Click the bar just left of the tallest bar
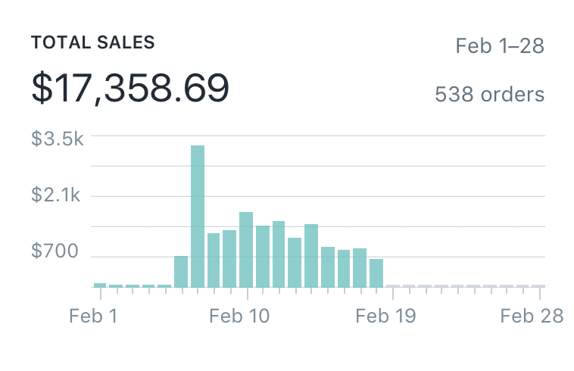Image resolution: width=574 pixels, height=371 pixels. coord(181,271)
